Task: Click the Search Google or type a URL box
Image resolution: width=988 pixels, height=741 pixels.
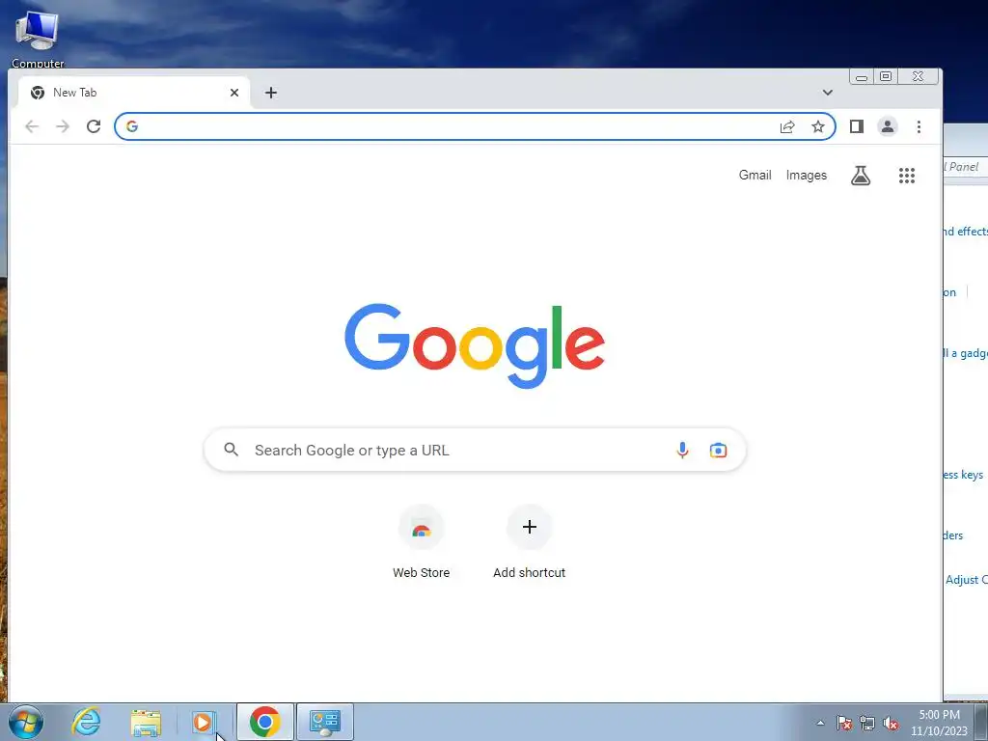Action: (475, 450)
